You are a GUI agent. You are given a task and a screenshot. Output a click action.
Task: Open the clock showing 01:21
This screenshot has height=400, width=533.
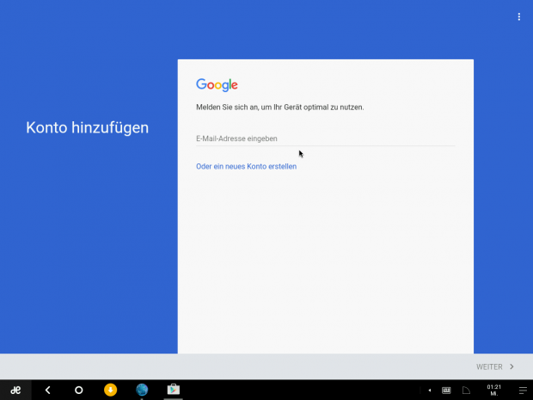[x=494, y=391]
